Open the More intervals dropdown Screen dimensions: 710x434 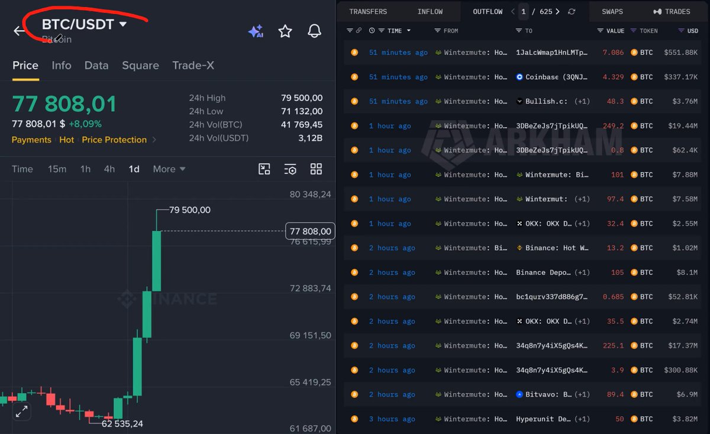[169, 169]
